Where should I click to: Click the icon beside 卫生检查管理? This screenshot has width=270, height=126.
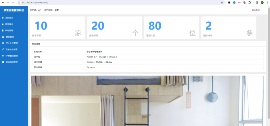[x=3, y=49]
